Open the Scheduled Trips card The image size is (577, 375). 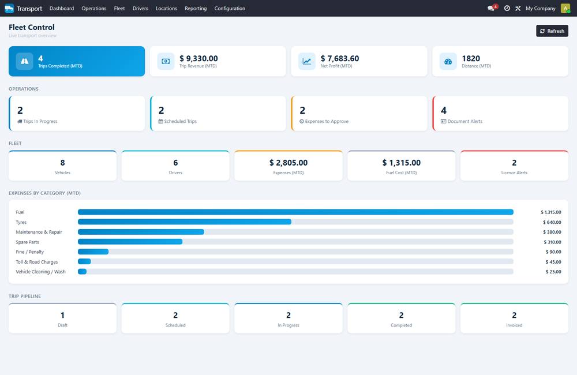(218, 113)
